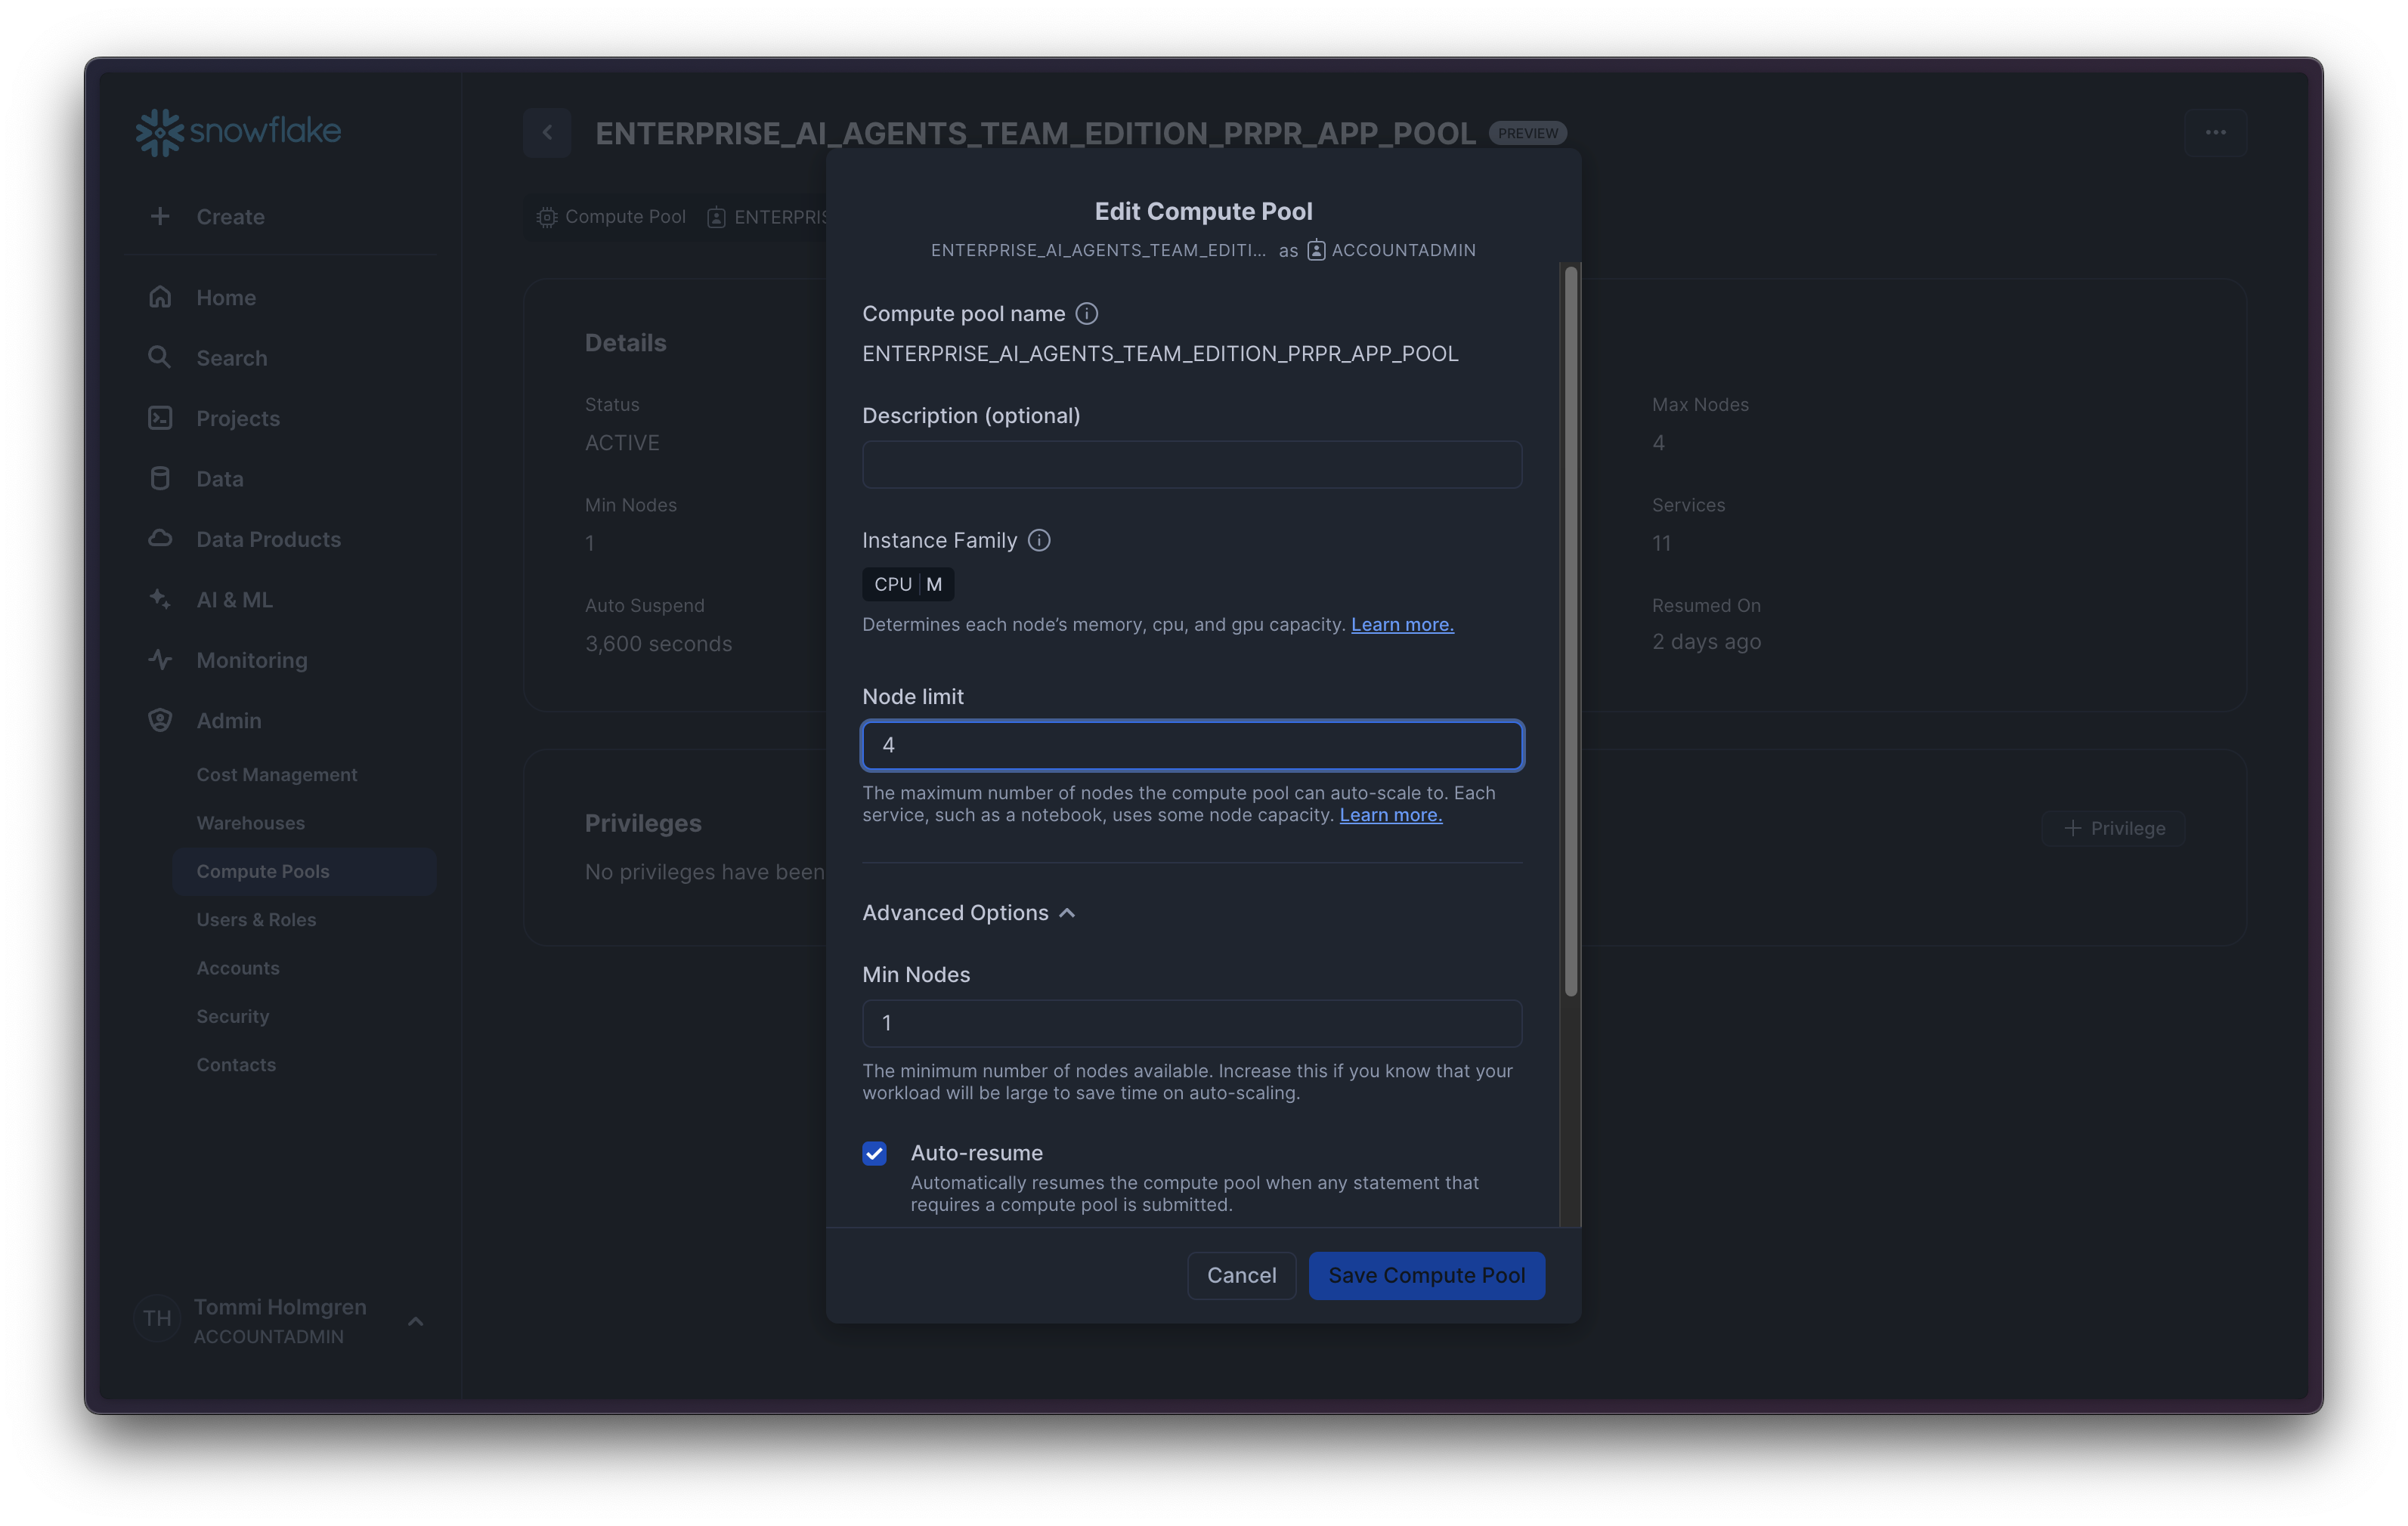2408x1526 pixels.
Task: Collapse the Advanced Options section
Action: point(968,913)
